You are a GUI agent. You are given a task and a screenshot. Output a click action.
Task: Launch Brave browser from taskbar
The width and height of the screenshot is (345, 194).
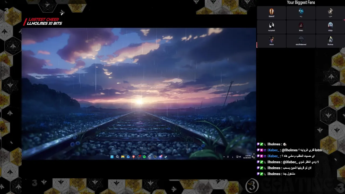point(133,157)
